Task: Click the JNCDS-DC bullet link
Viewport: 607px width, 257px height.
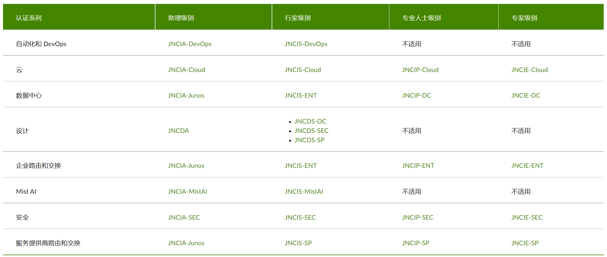Action: coord(310,121)
